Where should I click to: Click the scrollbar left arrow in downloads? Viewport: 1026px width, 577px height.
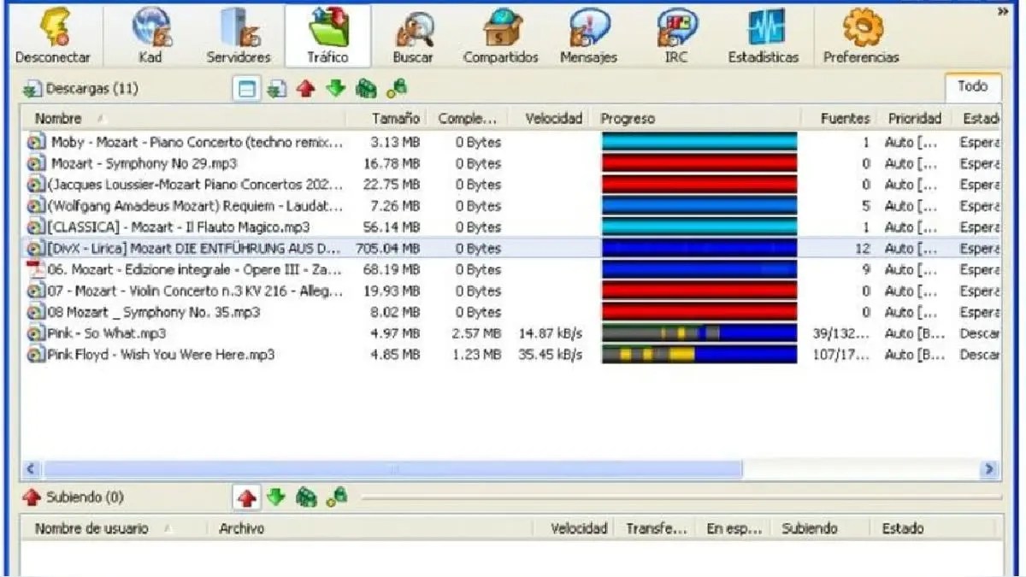click(x=32, y=468)
